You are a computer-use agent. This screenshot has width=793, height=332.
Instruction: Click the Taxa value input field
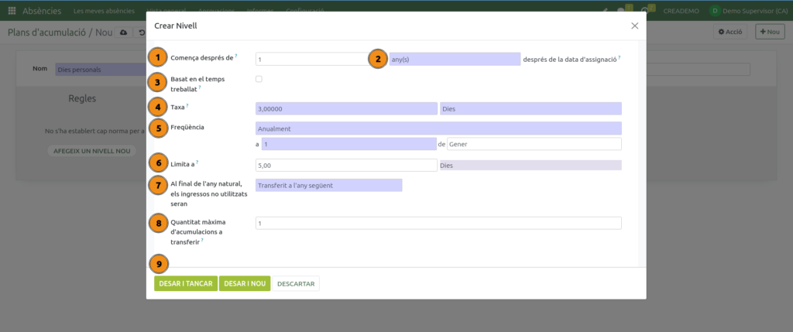point(345,109)
